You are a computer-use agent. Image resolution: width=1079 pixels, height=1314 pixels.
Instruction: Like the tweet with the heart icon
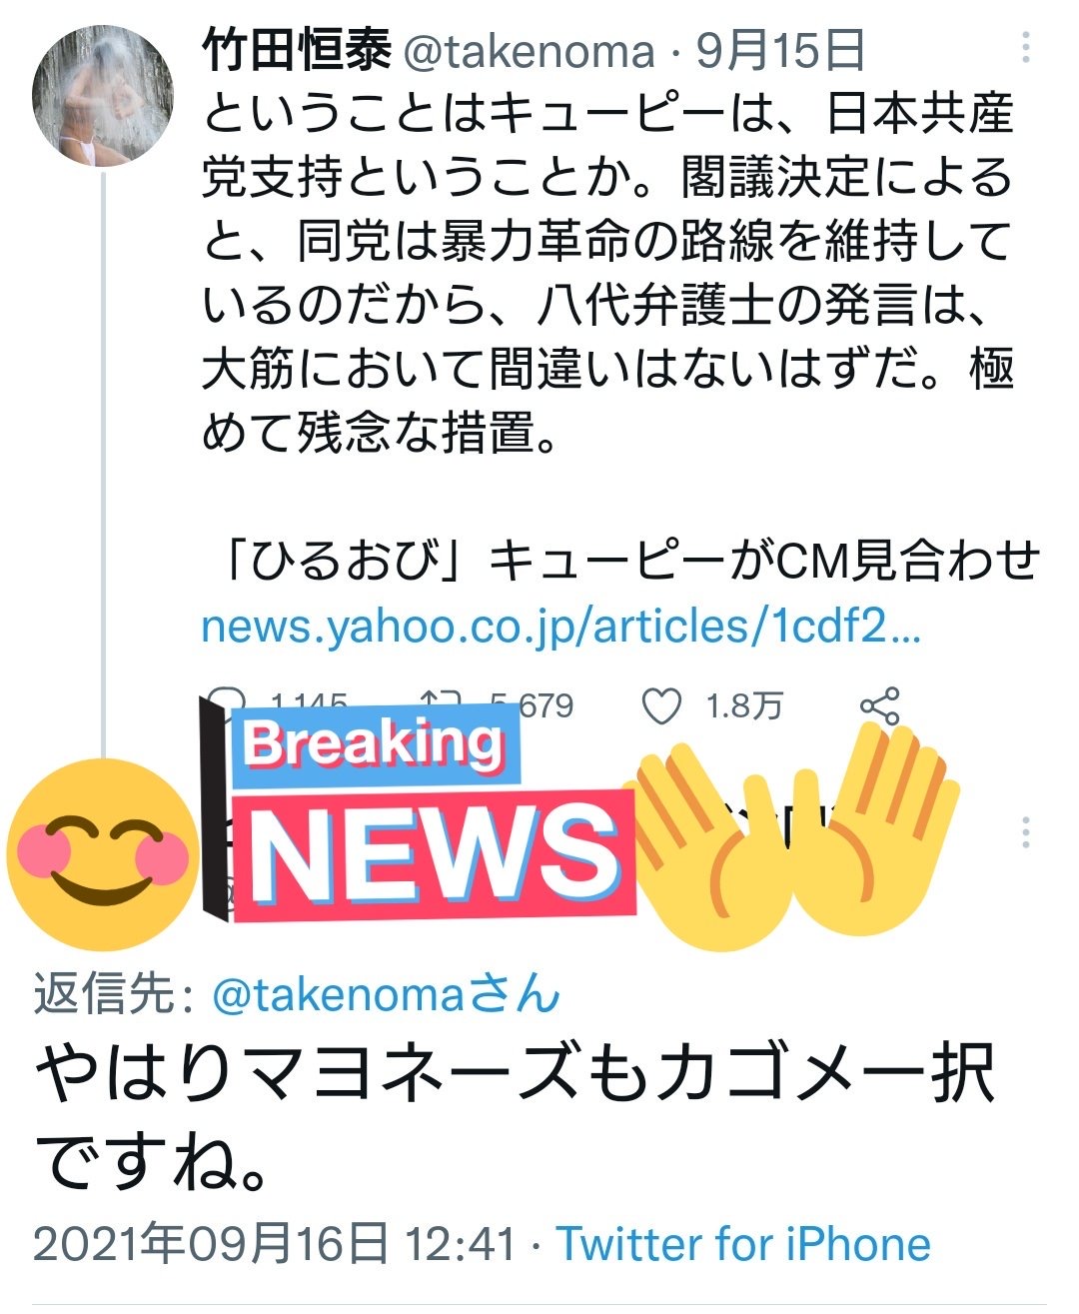pyautogui.click(x=660, y=705)
